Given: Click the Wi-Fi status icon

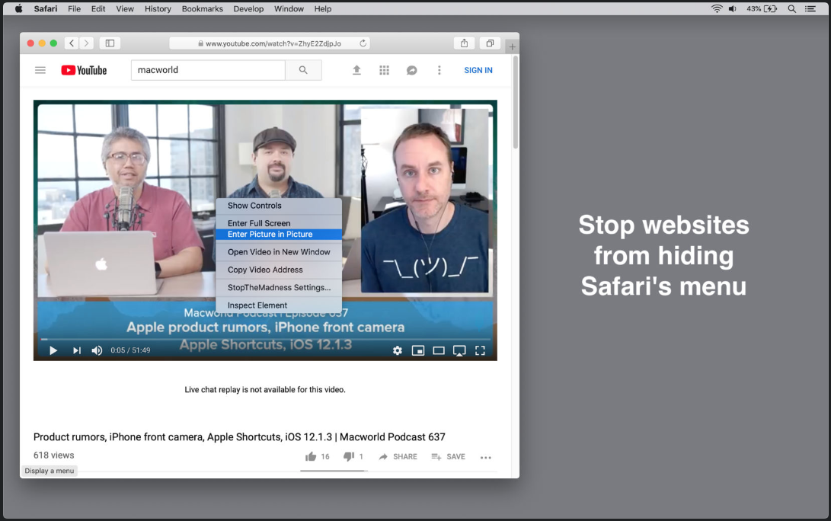Looking at the screenshot, I should [x=717, y=8].
